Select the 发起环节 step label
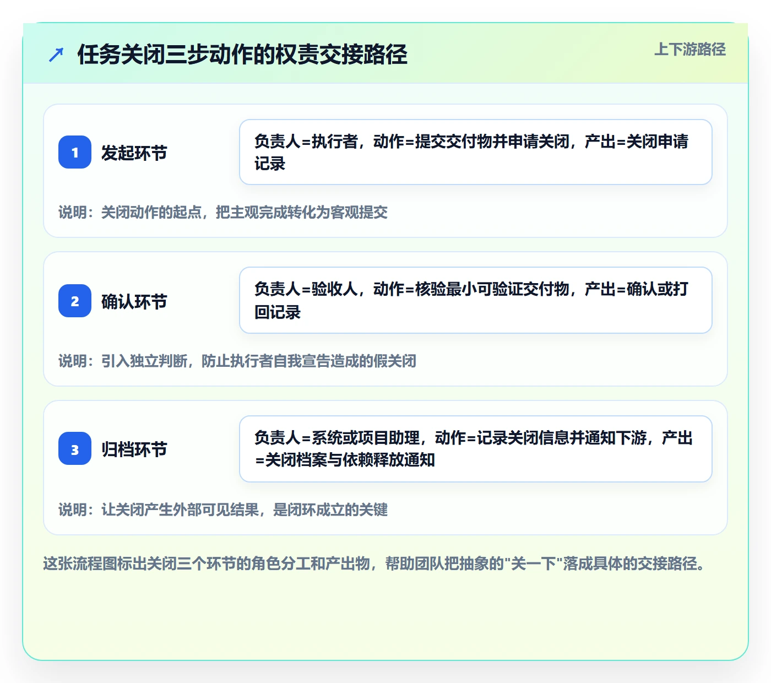The height and width of the screenshot is (683, 771). tap(134, 153)
